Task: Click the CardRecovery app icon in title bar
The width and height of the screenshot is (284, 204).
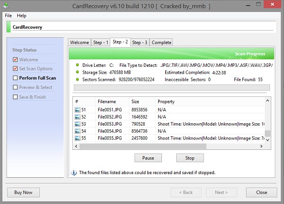Action: [6, 6]
